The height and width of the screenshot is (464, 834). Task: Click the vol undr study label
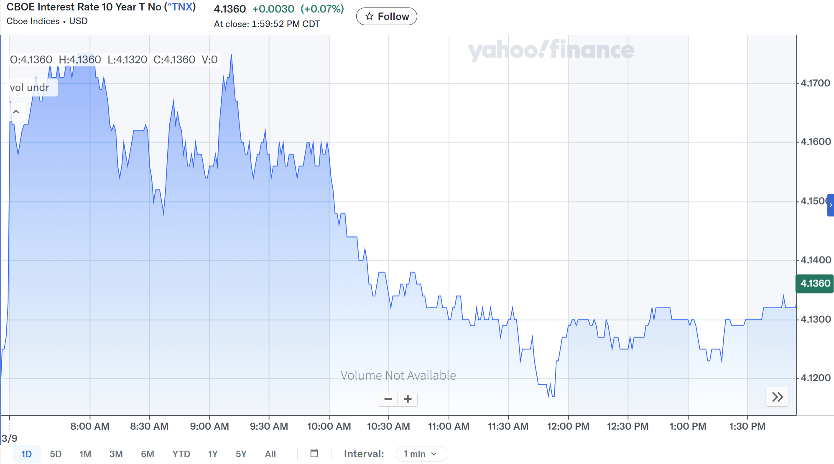[30, 88]
